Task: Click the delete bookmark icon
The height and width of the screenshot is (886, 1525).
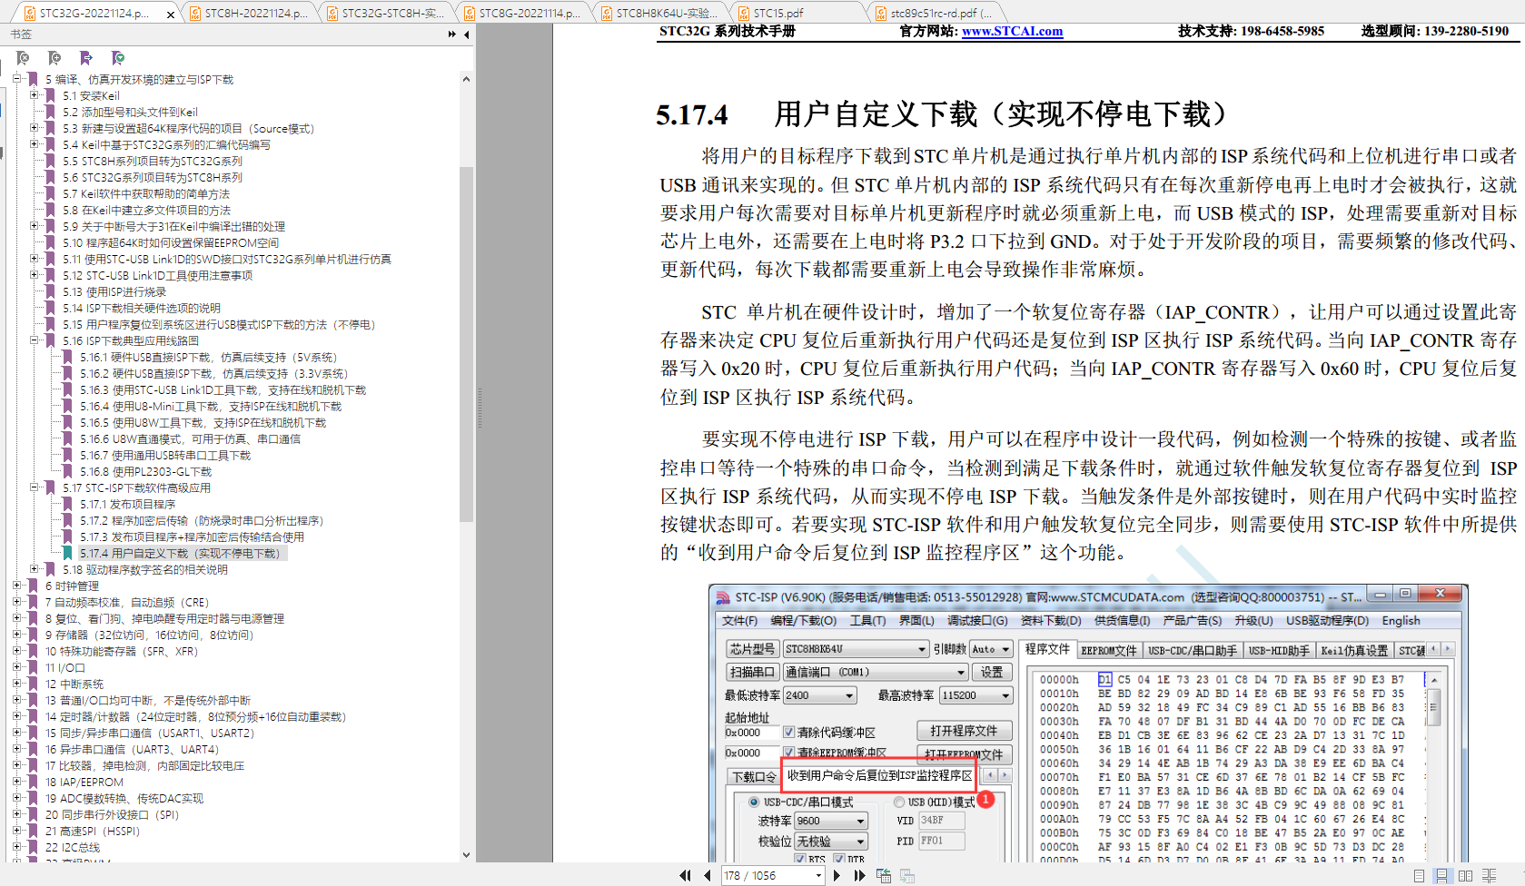Action: coord(23,58)
